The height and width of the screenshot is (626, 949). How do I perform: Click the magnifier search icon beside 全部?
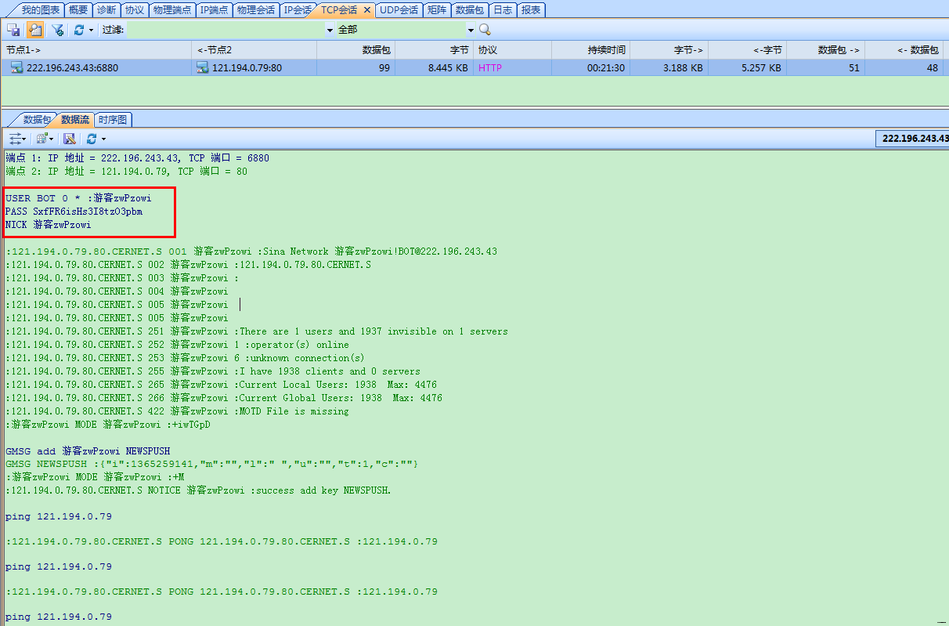[485, 30]
